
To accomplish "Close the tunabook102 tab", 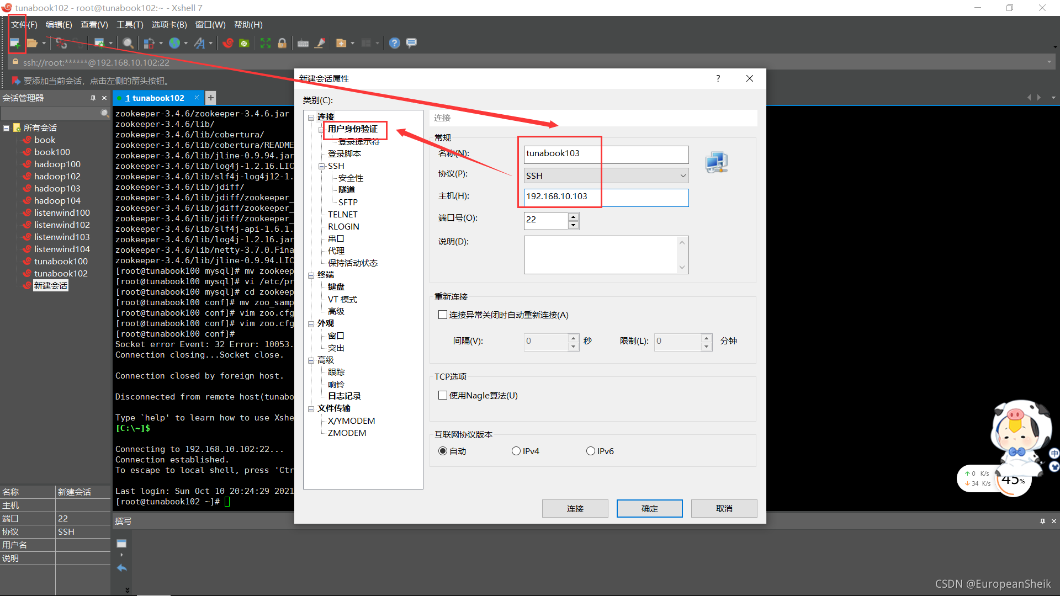I will coord(197,98).
